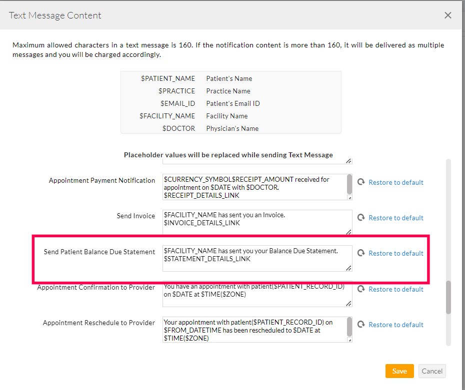Click the resize handle of Send Invoice textbox
This screenshot has width=465, height=390.
348,232
